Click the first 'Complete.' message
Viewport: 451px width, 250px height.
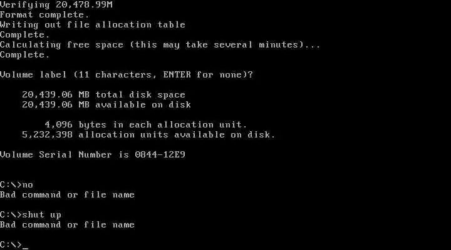(x=25, y=35)
